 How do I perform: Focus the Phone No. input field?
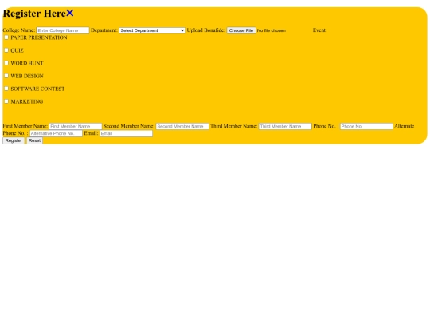click(x=366, y=126)
